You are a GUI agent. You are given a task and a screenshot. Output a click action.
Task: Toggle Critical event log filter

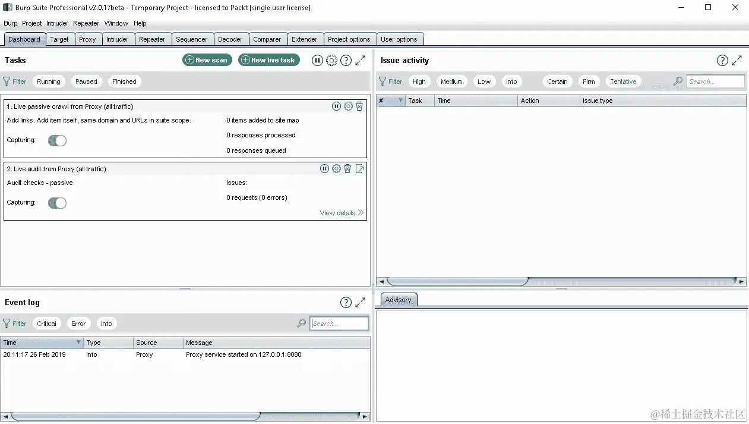coord(46,324)
